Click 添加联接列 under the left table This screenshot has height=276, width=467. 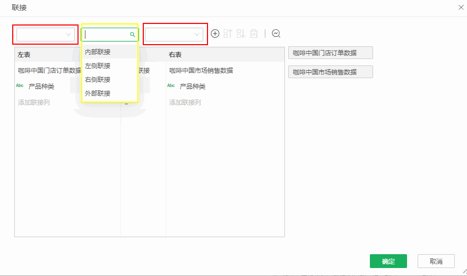click(34, 103)
